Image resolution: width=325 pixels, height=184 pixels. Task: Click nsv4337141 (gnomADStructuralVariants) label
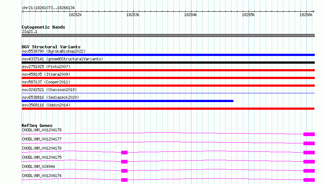point(62,59)
